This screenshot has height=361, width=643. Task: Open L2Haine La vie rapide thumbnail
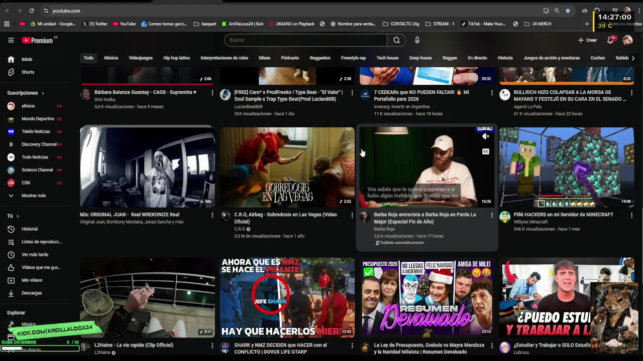pos(147,297)
